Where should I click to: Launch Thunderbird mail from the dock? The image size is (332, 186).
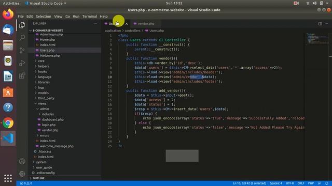point(8,29)
